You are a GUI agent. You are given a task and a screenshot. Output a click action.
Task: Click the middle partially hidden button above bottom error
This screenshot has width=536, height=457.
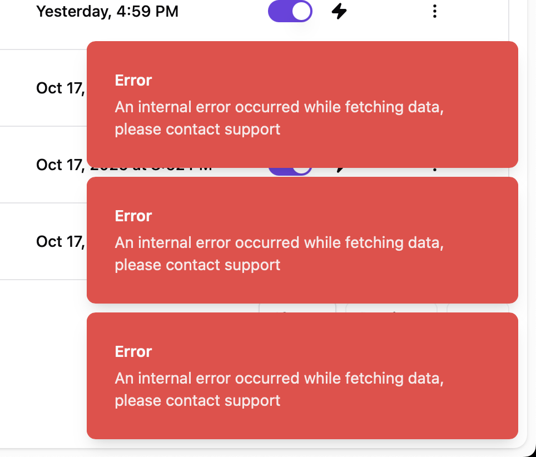pyautogui.click(x=391, y=307)
